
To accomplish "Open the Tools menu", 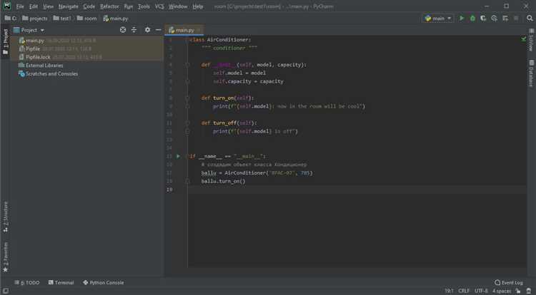I will (144, 6).
